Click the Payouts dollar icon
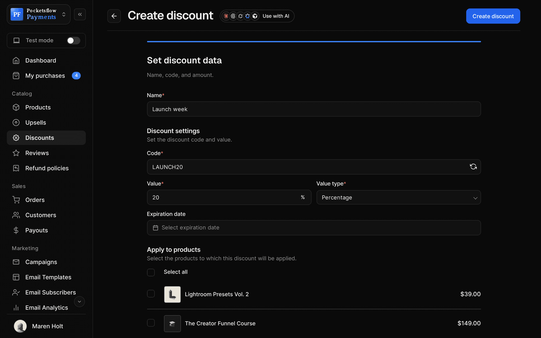 pyautogui.click(x=16, y=230)
